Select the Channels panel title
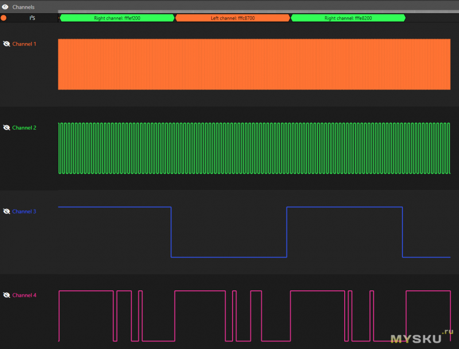Image resolution: width=459 pixels, height=349 pixels. coord(24,7)
